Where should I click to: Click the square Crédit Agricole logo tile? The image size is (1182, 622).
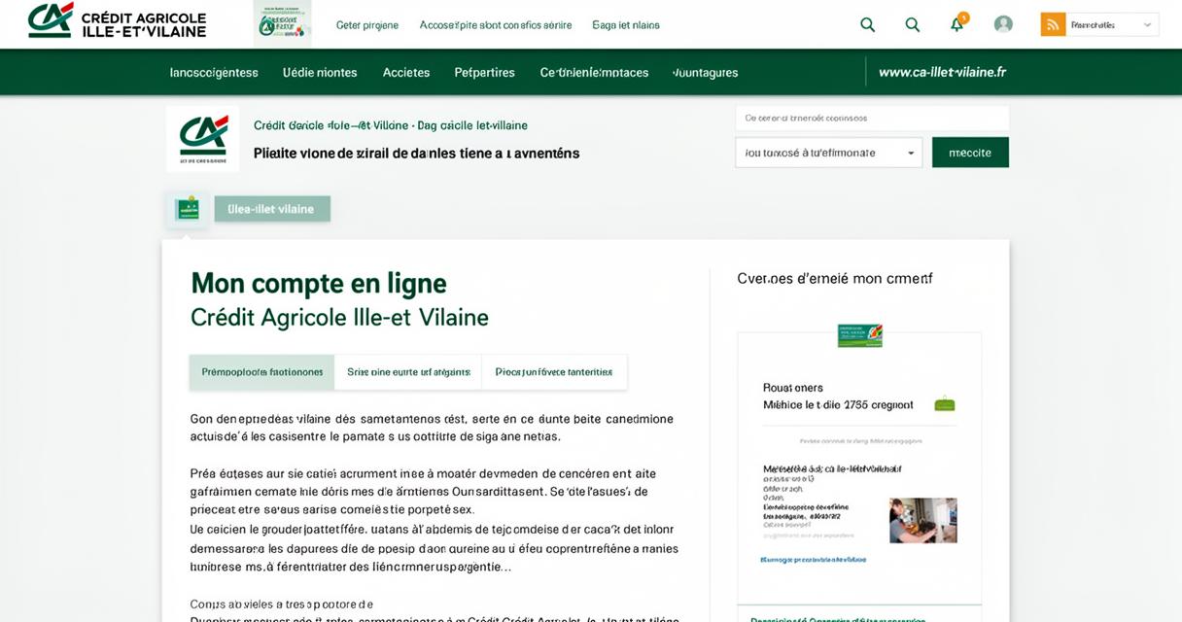pos(203,138)
